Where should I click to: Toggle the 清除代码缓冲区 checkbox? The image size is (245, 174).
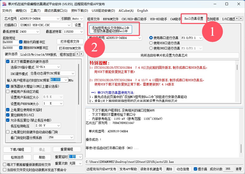[21, 42]
